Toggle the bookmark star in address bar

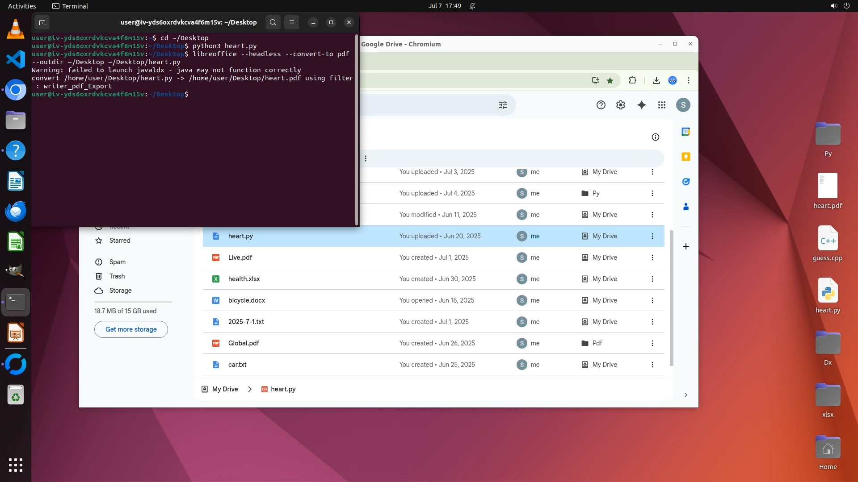[x=610, y=80]
